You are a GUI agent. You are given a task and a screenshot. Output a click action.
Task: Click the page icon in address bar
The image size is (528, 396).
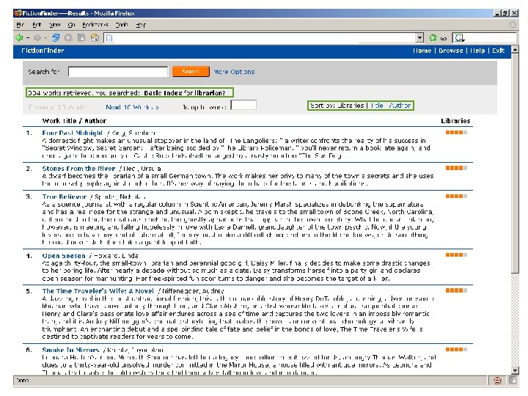[109, 38]
